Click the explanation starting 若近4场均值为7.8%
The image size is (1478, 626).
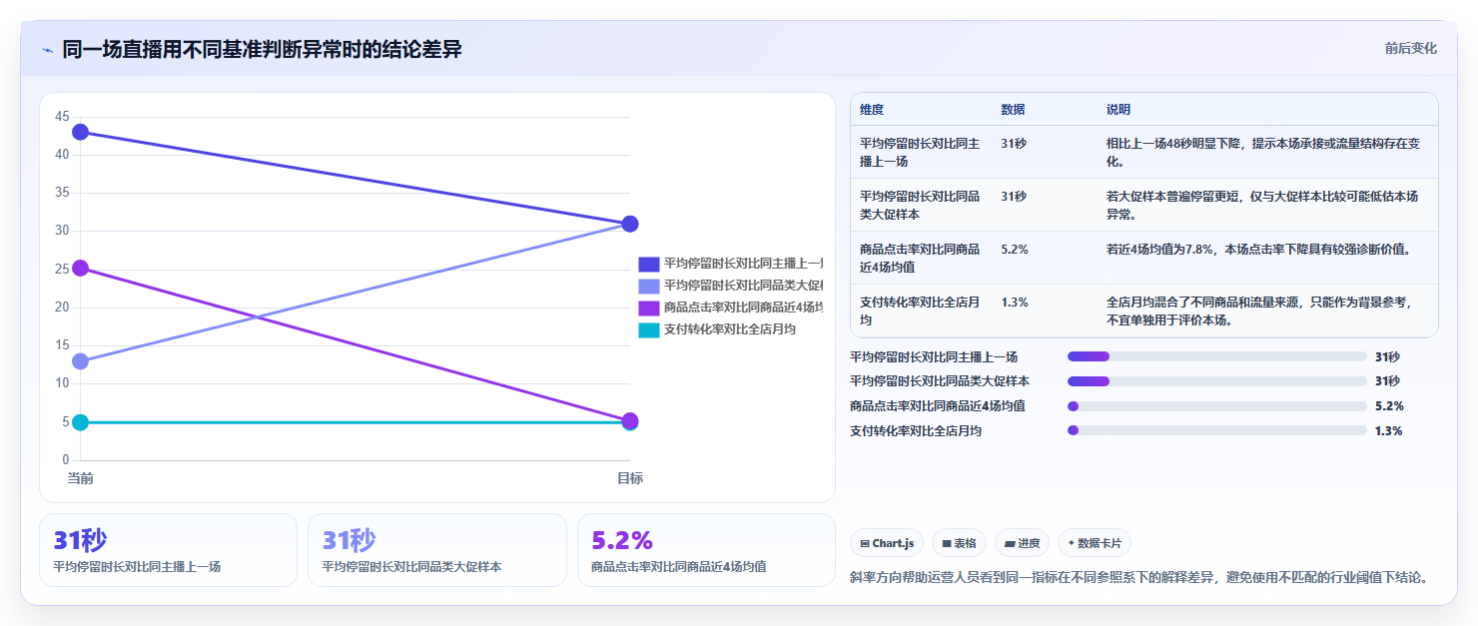(1261, 249)
